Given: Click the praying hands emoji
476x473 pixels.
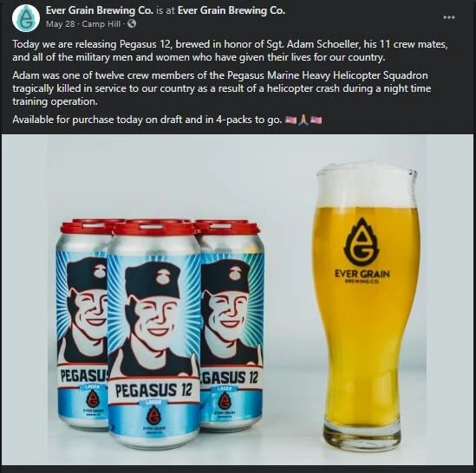Looking at the screenshot, I should click(303, 120).
